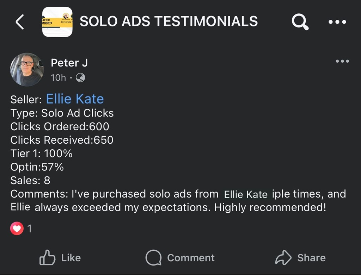The image size is (361, 275).
Task: Tap the SOLO ADS TESTIMONIALS group title
Action: (x=169, y=21)
